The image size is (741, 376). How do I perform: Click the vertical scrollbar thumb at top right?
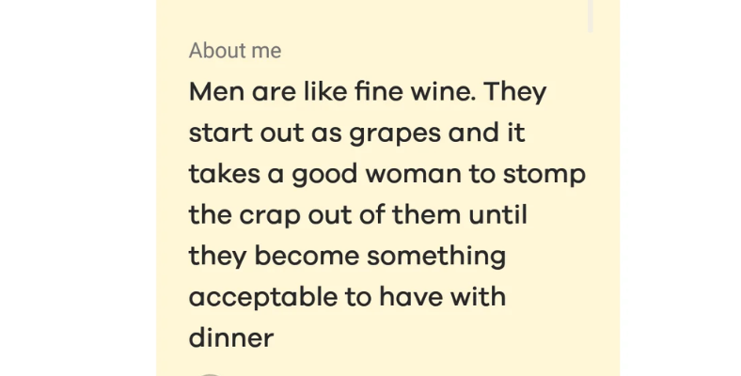tap(591, 14)
